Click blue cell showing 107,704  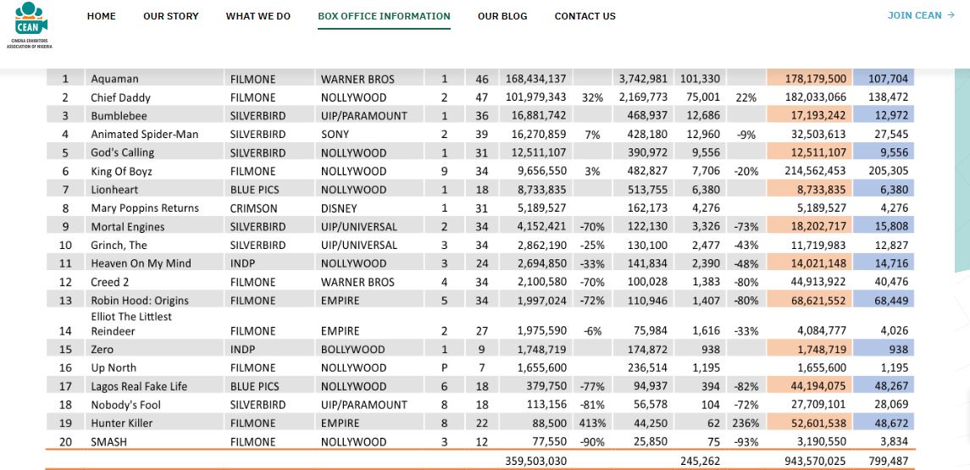click(884, 79)
